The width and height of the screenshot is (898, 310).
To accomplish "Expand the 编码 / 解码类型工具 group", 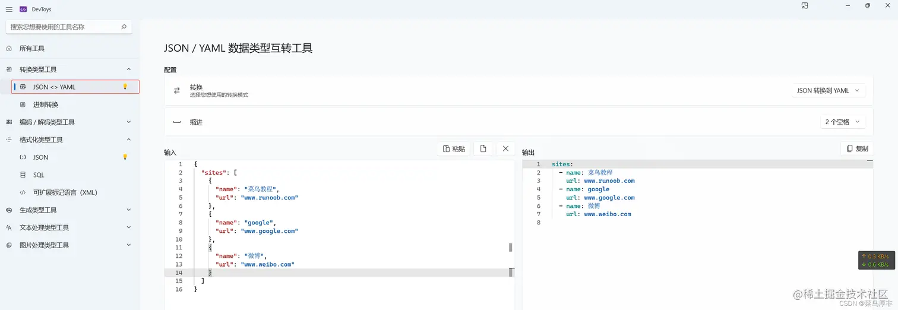I will tap(70, 122).
